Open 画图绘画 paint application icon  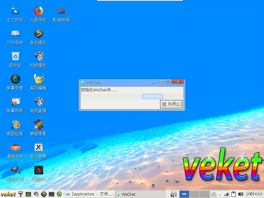point(15,125)
